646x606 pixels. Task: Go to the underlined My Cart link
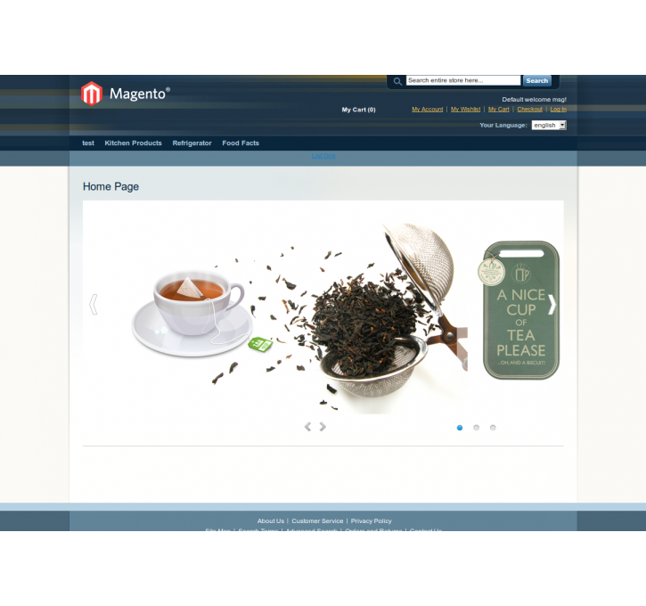(498, 110)
